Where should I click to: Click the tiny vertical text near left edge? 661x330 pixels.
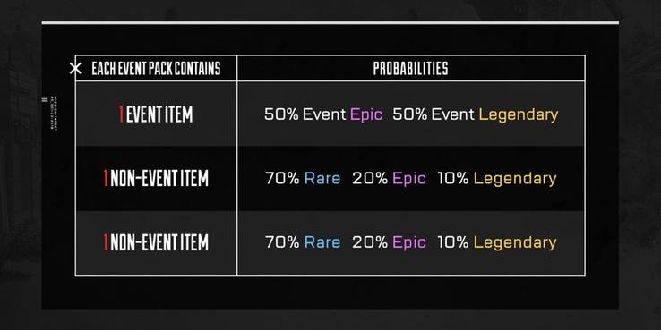(x=54, y=113)
